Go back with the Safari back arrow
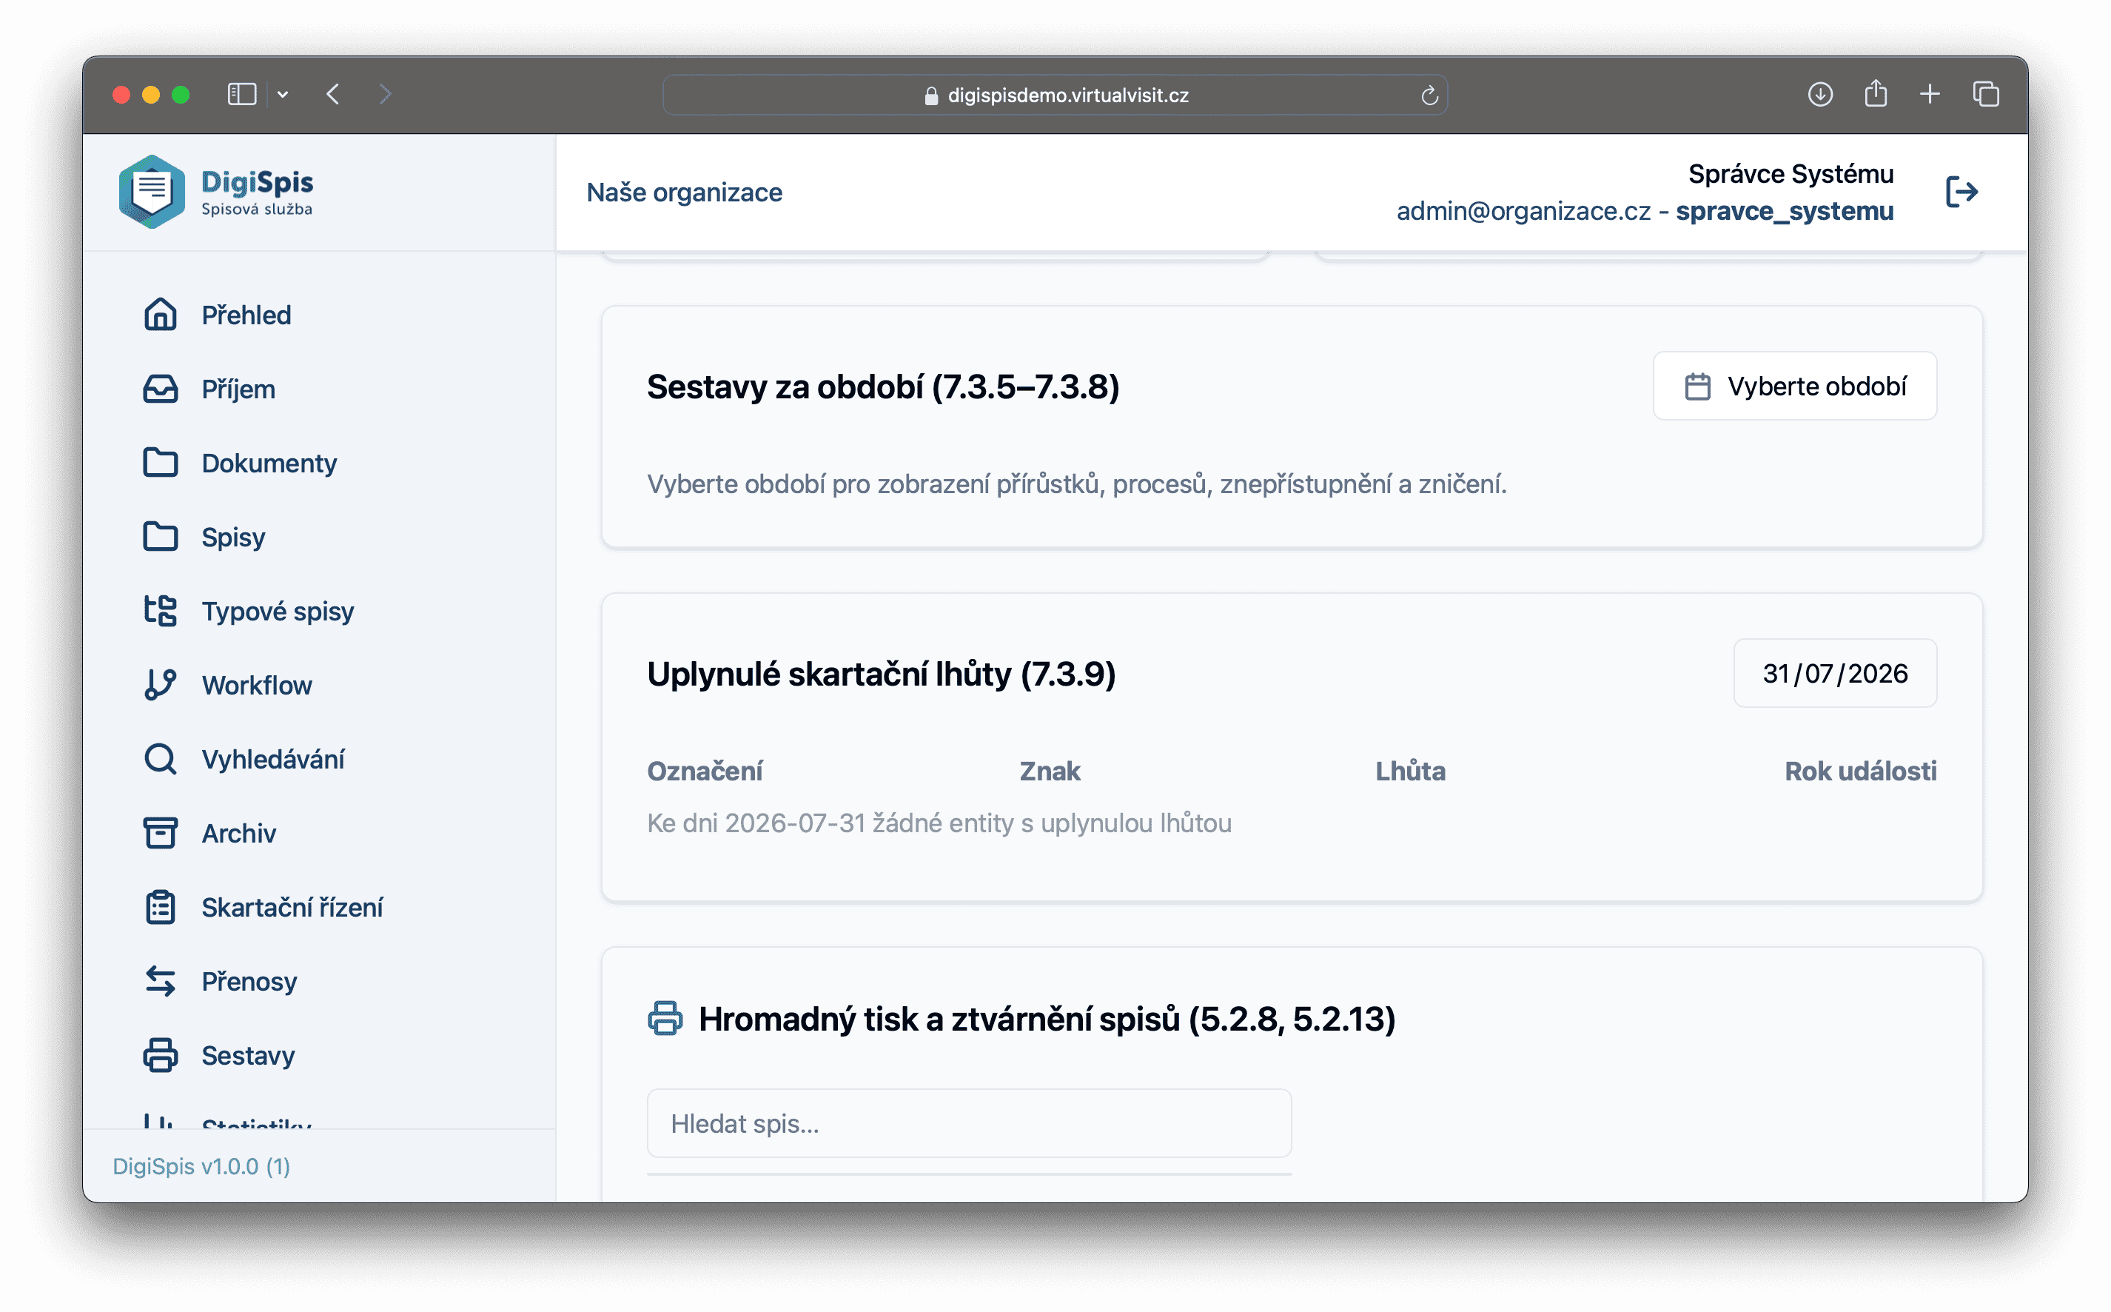The image size is (2111, 1312). pyautogui.click(x=334, y=94)
